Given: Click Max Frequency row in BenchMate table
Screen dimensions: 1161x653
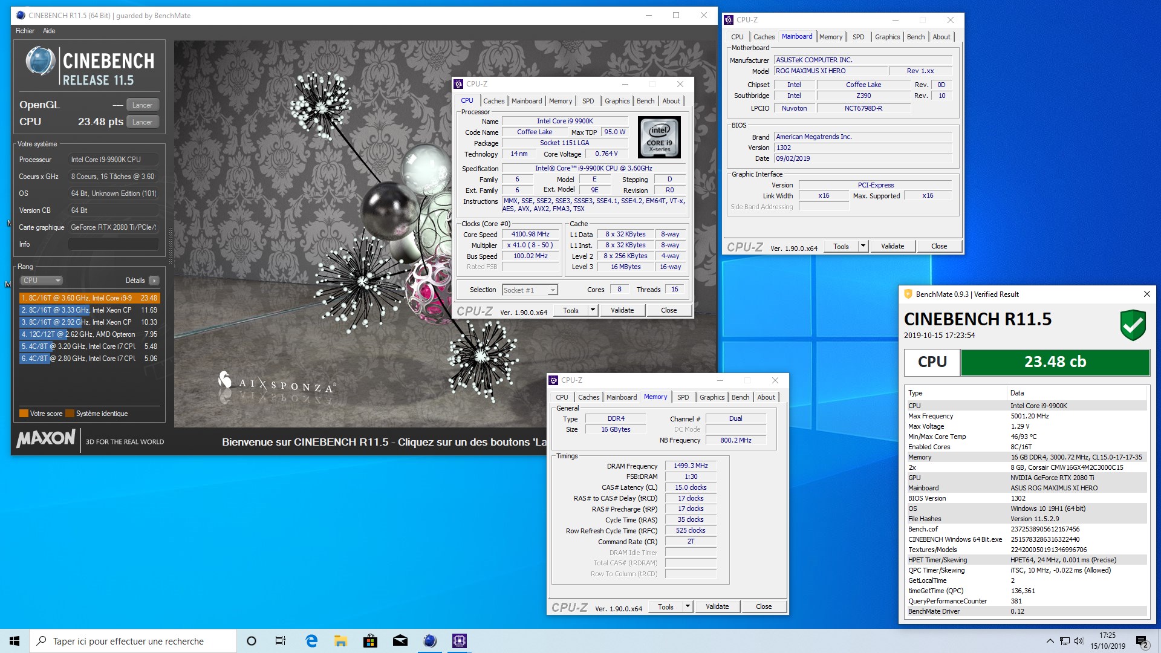Looking at the screenshot, I should click(1026, 416).
